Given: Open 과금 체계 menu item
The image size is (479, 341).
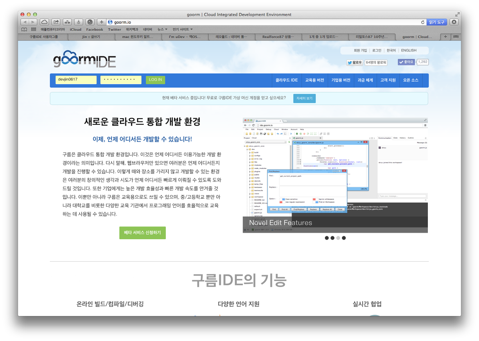Looking at the screenshot, I should click(365, 80).
